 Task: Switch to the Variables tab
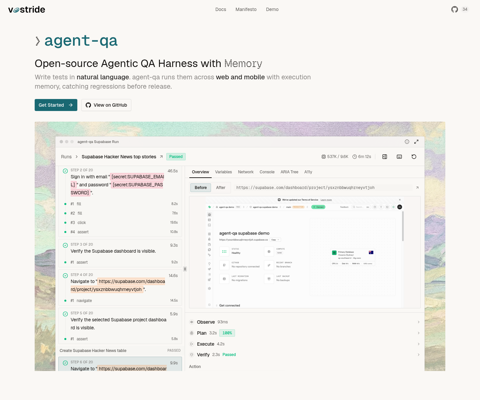(x=223, y=172)
